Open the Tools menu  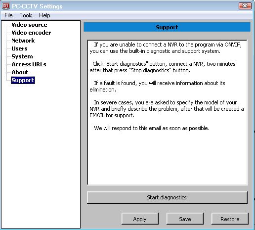(x=26, y=15)
